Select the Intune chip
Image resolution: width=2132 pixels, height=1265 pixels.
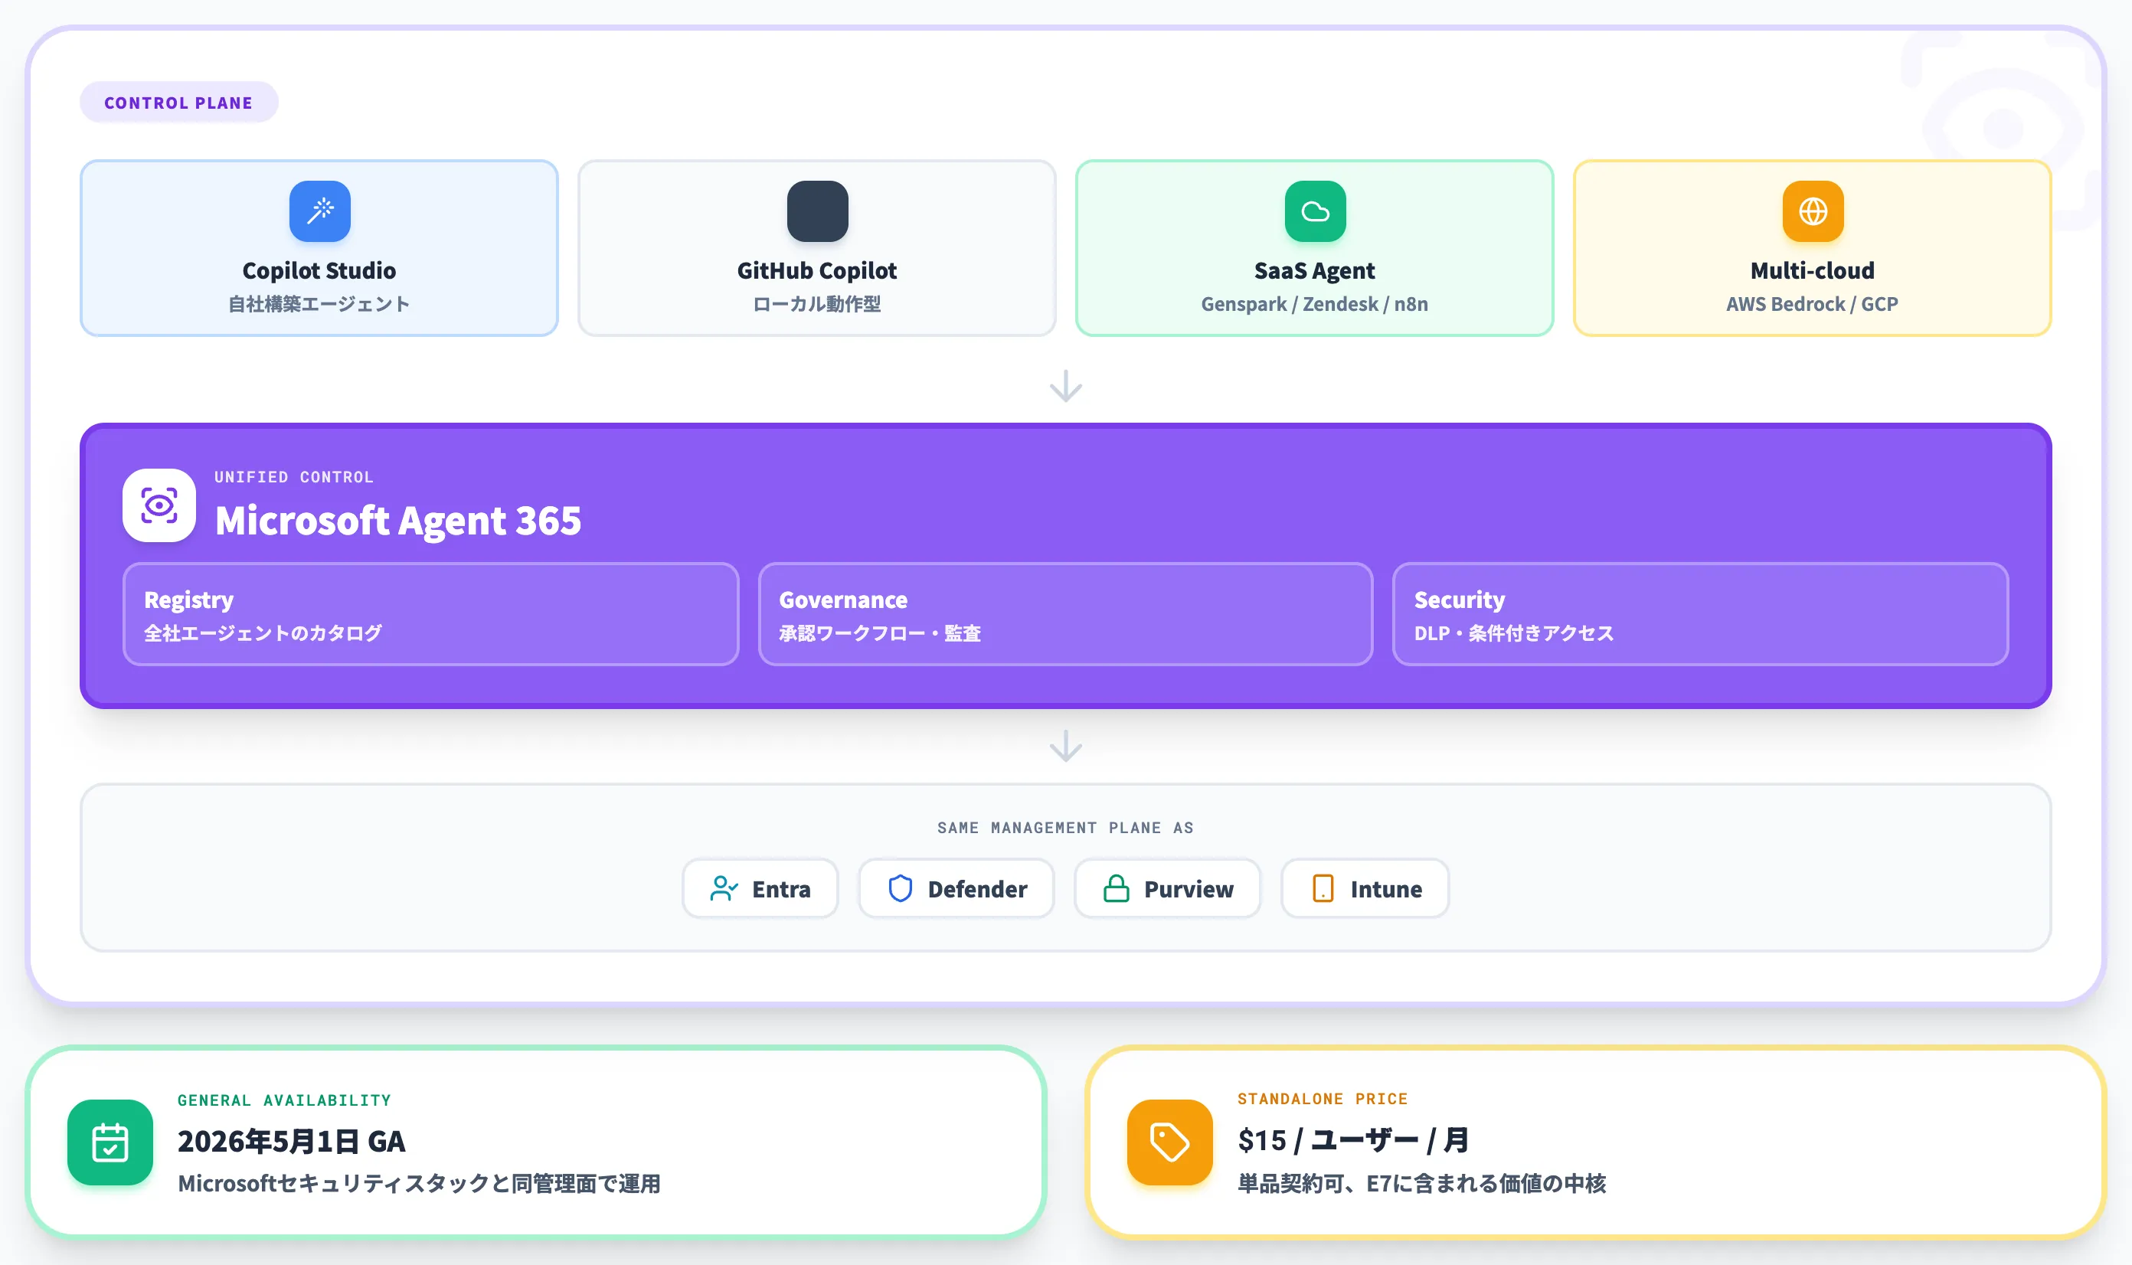pyautogui.click(x=1365, y=889)
